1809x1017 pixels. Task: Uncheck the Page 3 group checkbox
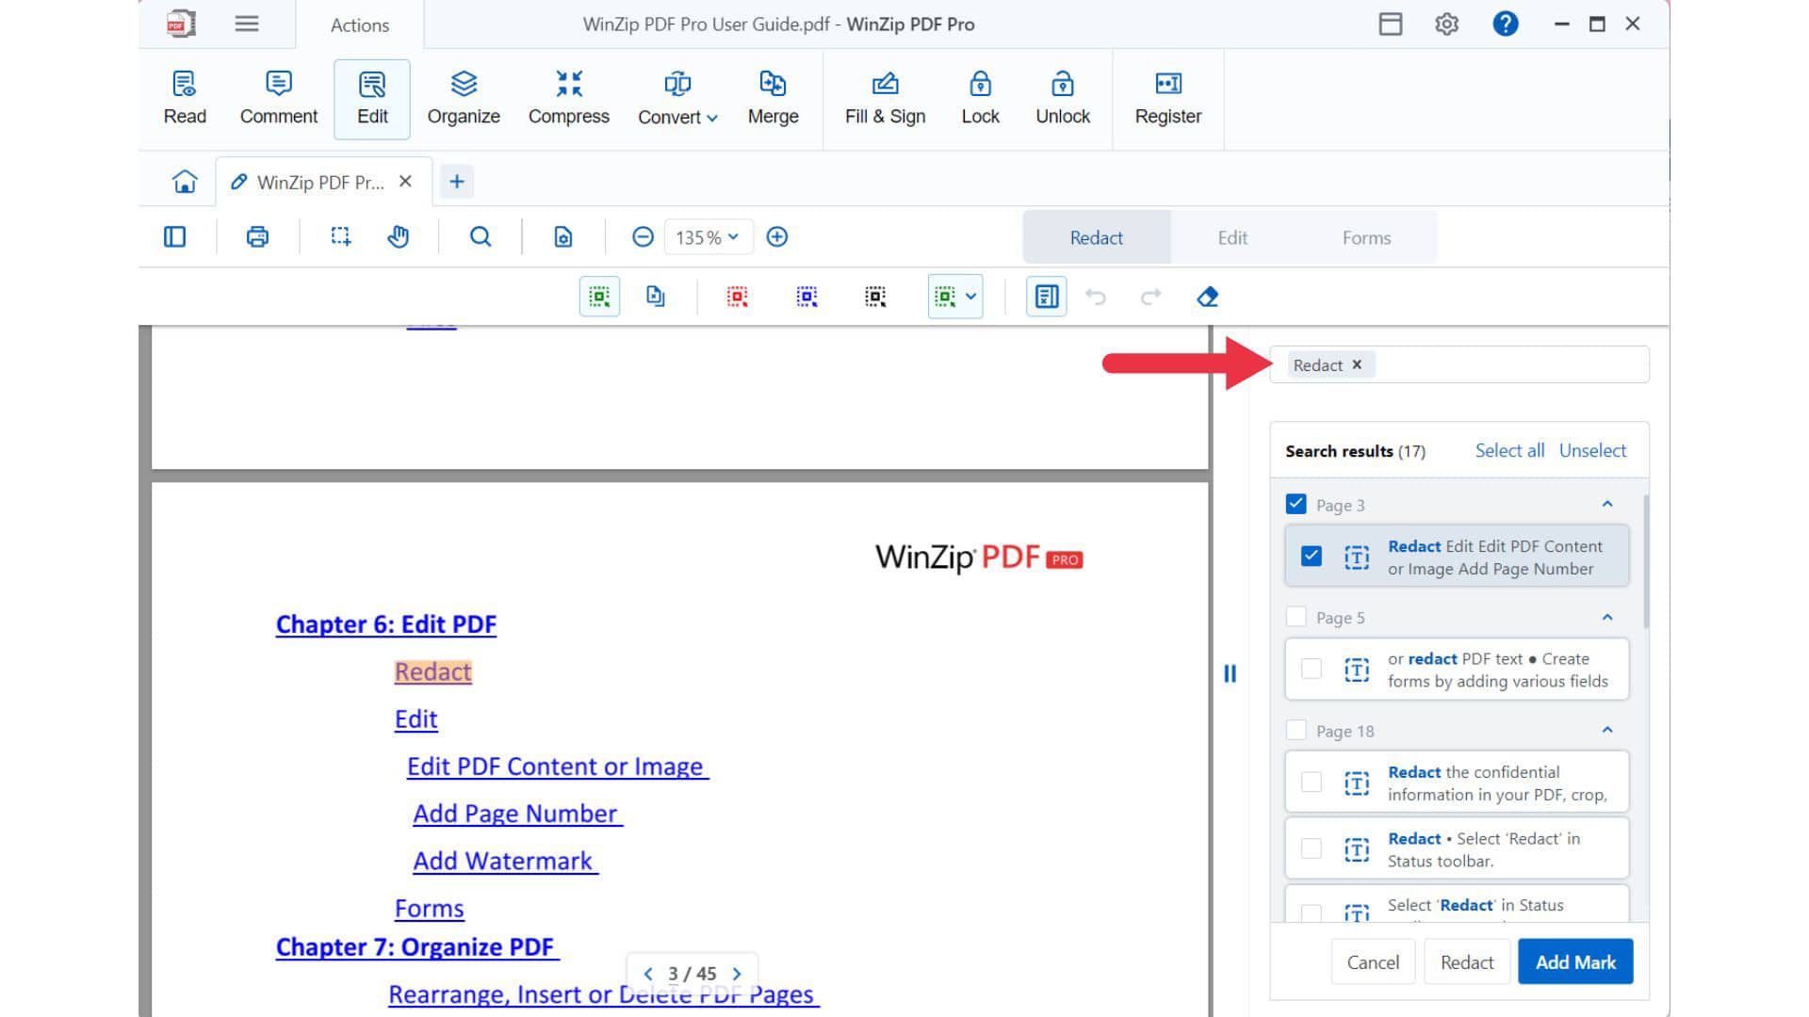(x=1296, y=504)
